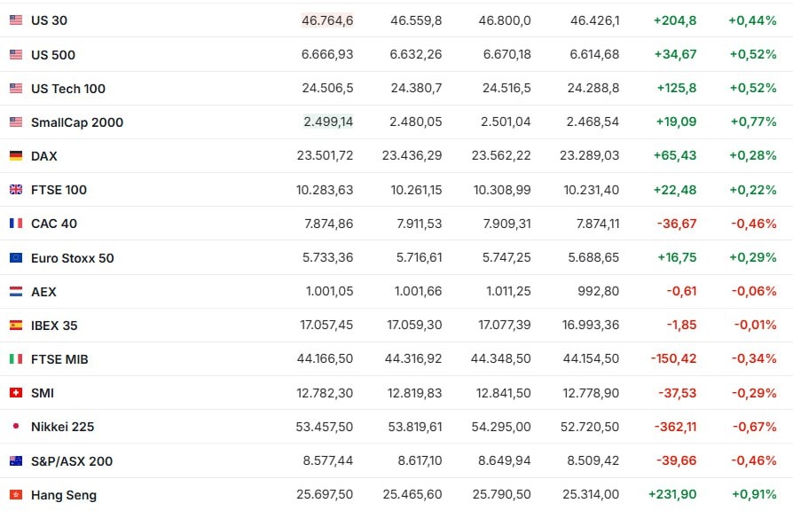
Task: Click the Italian flag icon beside FTSE MIB
Action: (x=16, y=359)
